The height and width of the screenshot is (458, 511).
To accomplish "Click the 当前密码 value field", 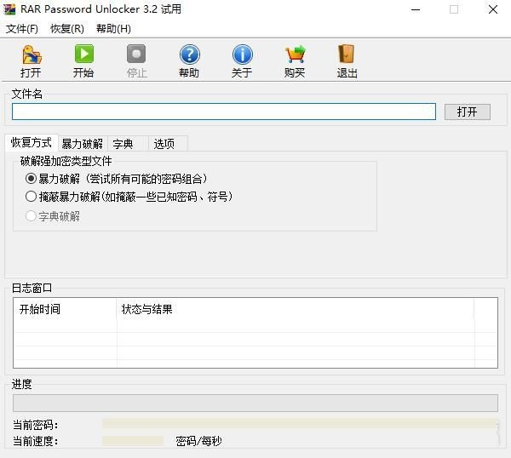I will [300, 423].
